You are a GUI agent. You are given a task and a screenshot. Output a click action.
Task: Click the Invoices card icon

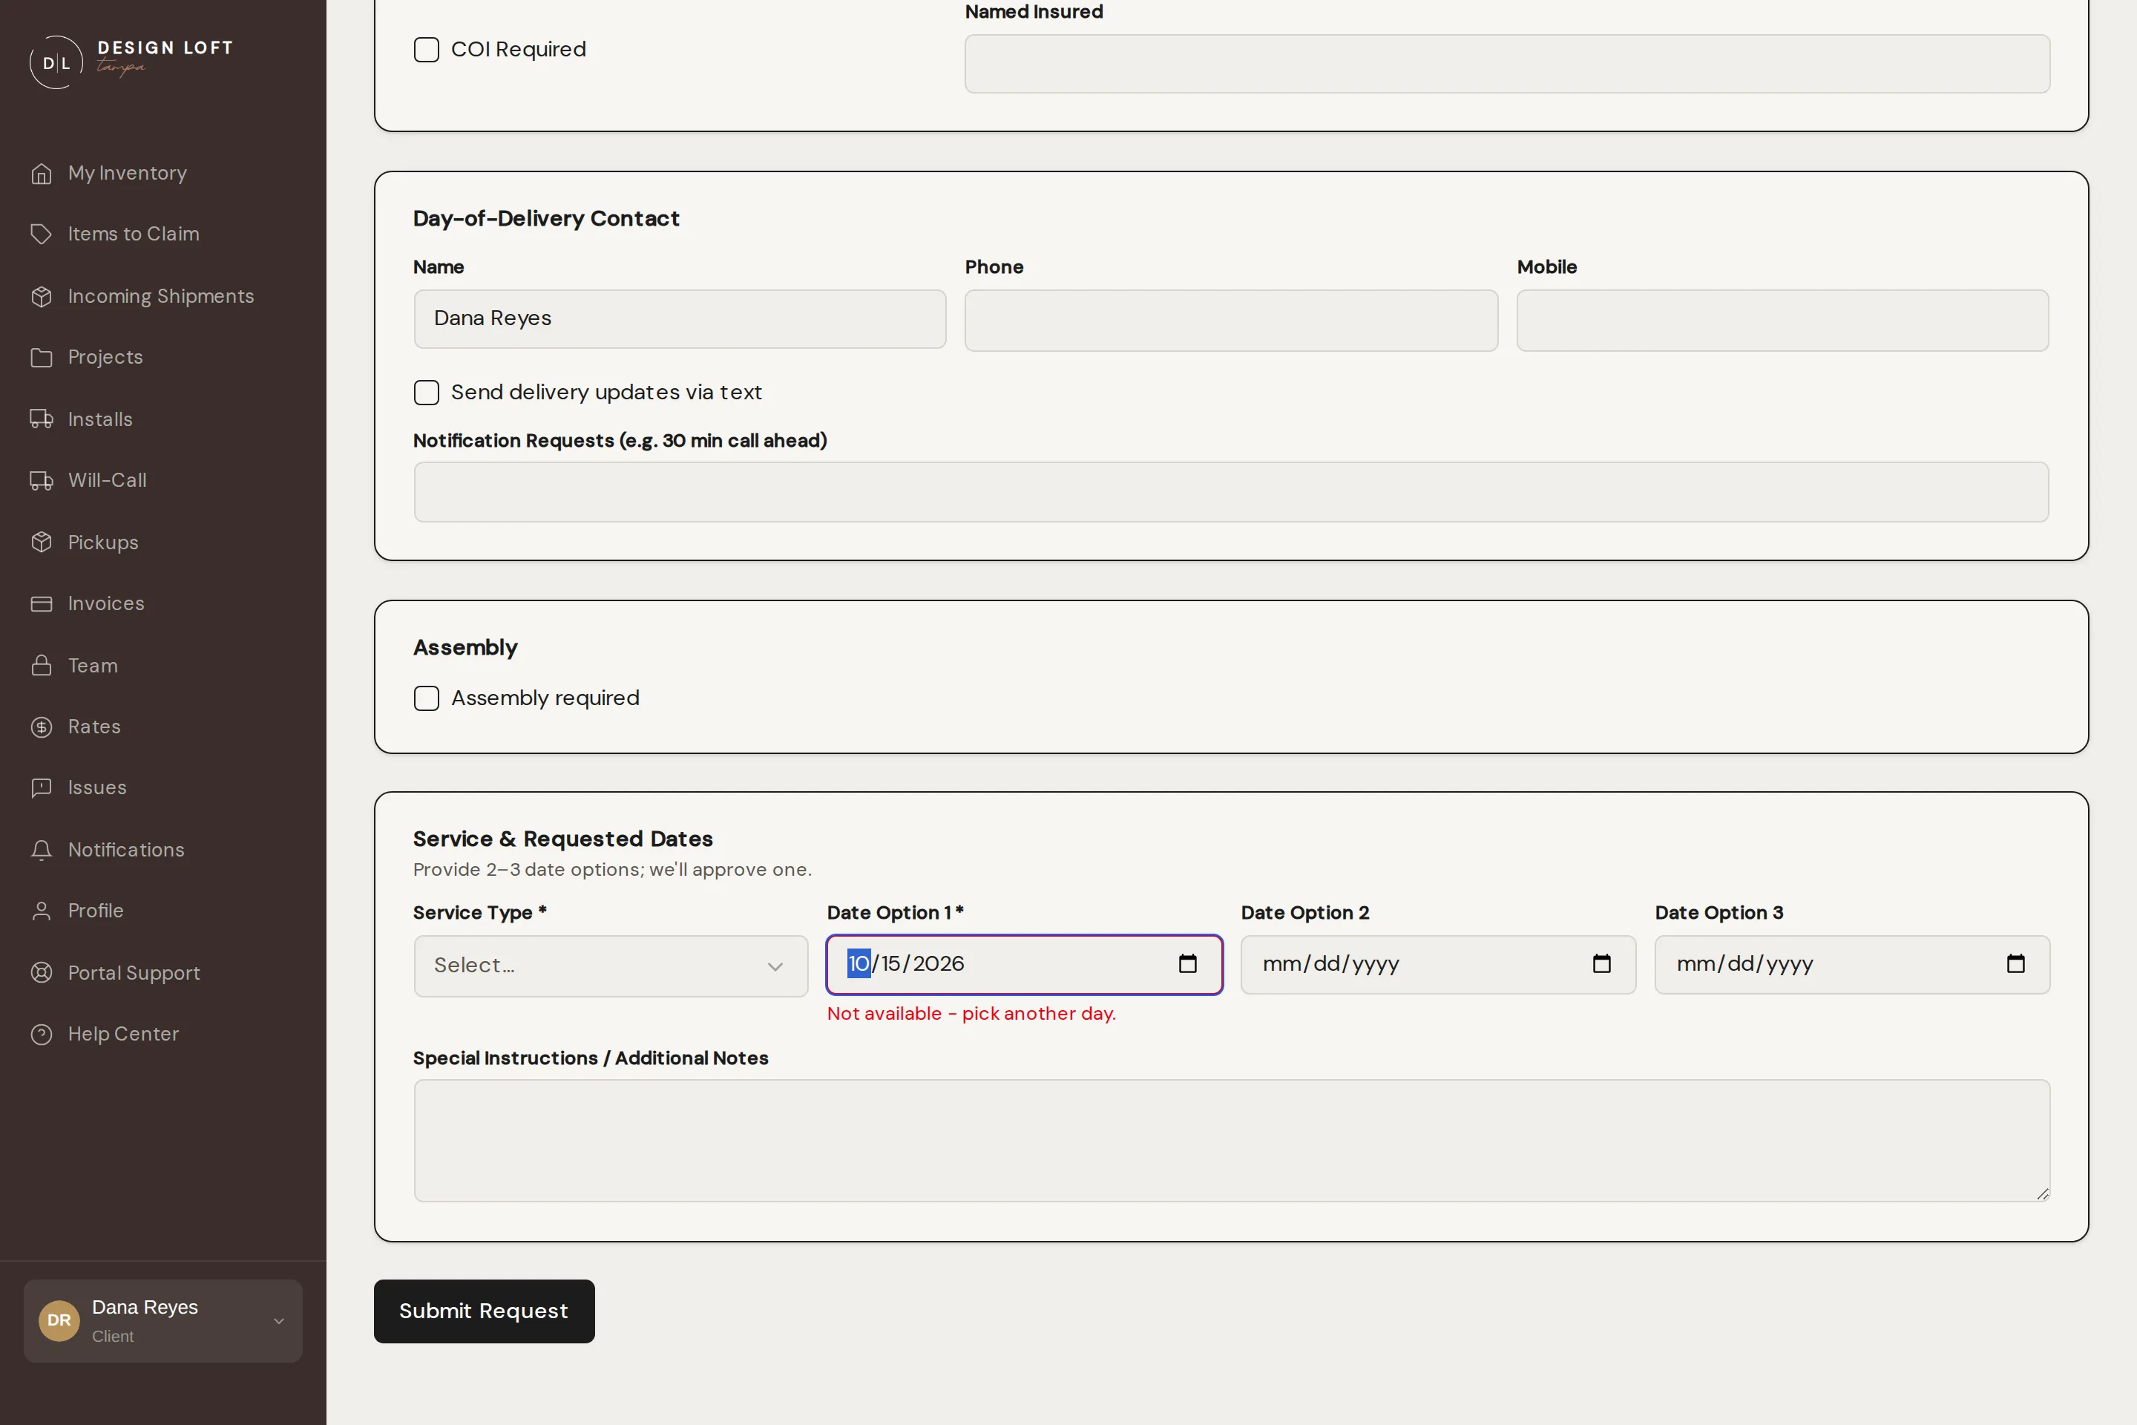[41, 603]
